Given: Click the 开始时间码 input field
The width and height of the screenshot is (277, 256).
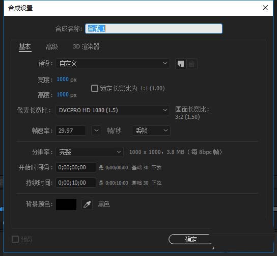Looking at the screenshot, I should click(76, 167).
